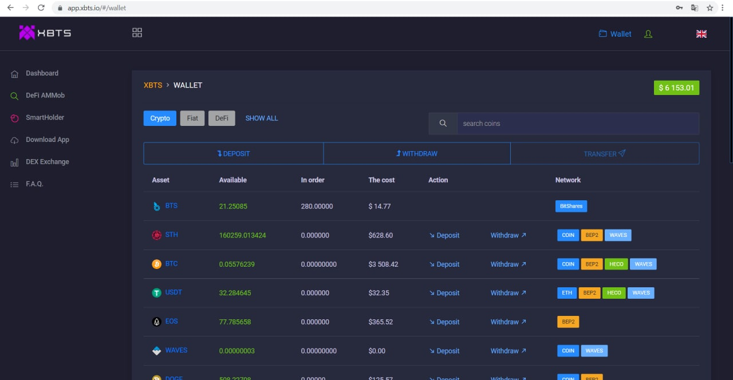Click the BTS coin icon
Image resolution: width=733 pixels, height=380 pixels.
pos(156,206)
